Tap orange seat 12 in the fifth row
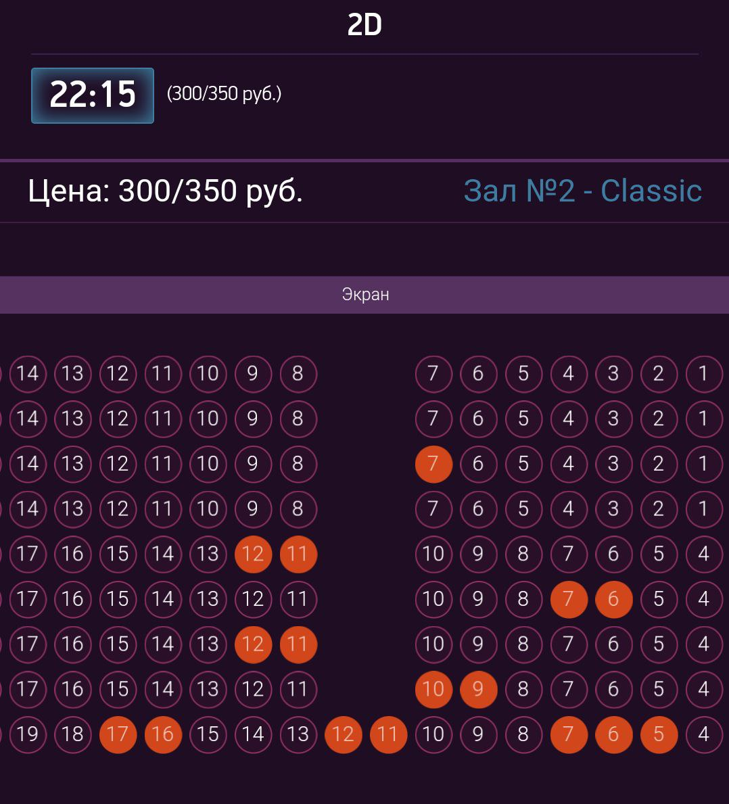Image resolution: width=729 pixels, height=804 pixels. tap(253, 554)
